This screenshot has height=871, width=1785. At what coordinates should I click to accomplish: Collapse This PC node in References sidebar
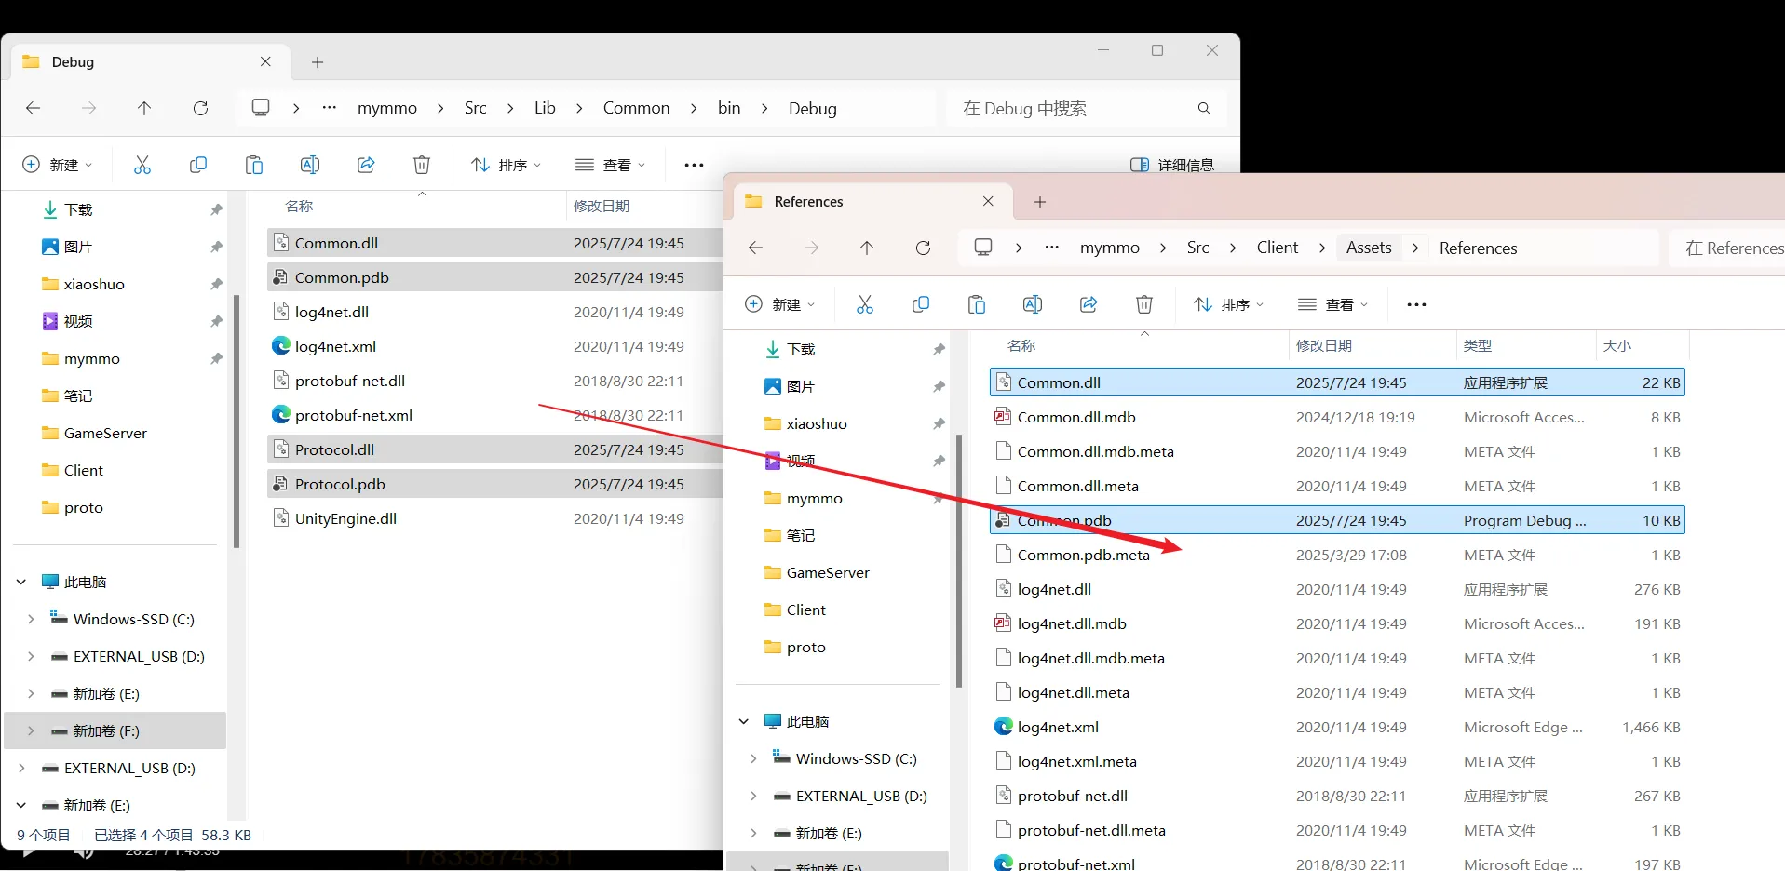[x=744, y=721]
